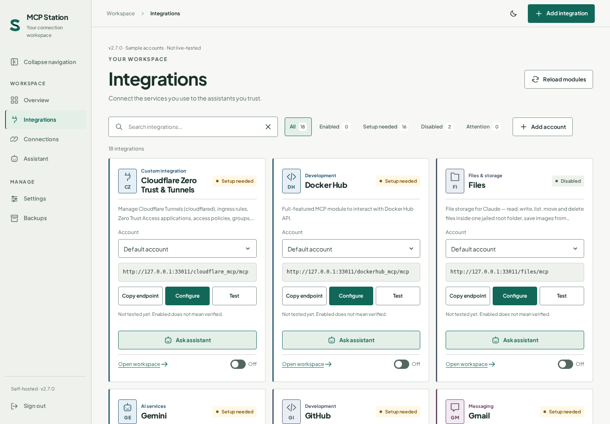Configure the Docker Hub integration
Screen dimensions: 610x424
pos(351,296)
